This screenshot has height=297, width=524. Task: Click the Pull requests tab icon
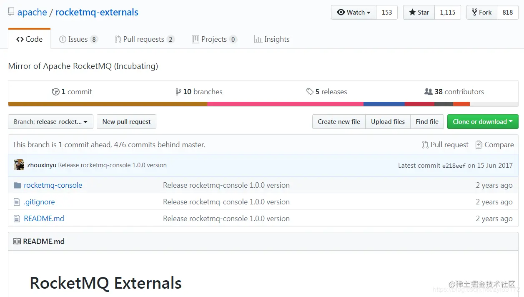pyautogui.click(x=118, y=39)
